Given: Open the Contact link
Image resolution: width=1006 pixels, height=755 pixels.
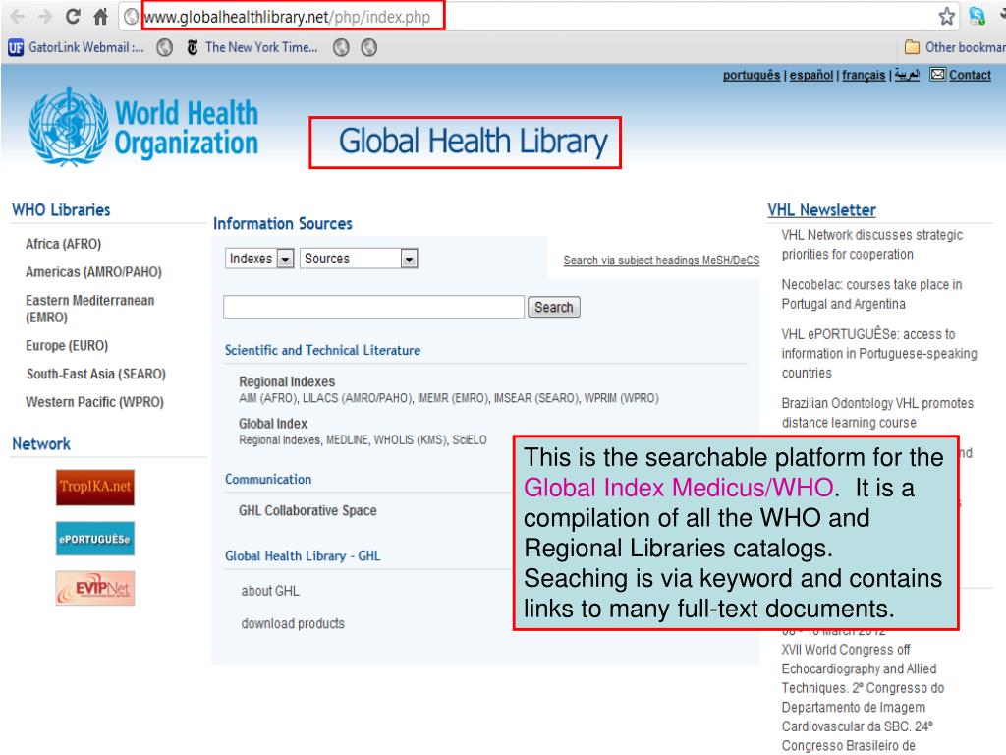Looking at the screenshot, I should (970, 75).
